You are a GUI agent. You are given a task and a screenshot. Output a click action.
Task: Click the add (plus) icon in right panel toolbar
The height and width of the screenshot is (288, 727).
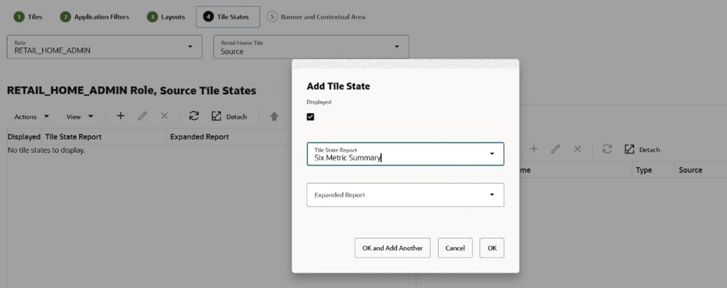pyautogui.click(x=534, y=149)
